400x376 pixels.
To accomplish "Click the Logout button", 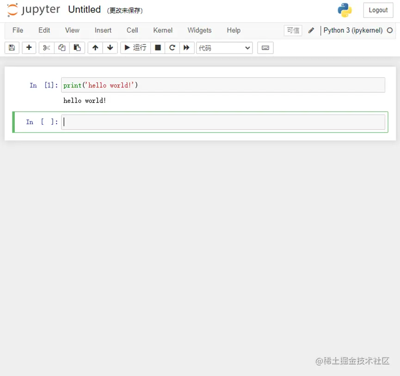I will [x=378, y=10].
